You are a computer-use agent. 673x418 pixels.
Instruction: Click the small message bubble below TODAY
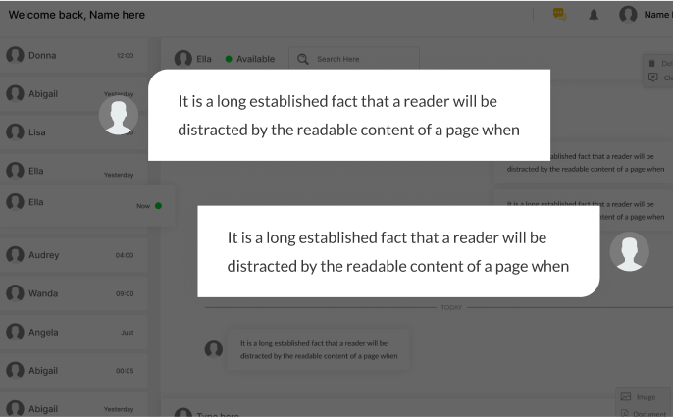click(x=319, y=349)
